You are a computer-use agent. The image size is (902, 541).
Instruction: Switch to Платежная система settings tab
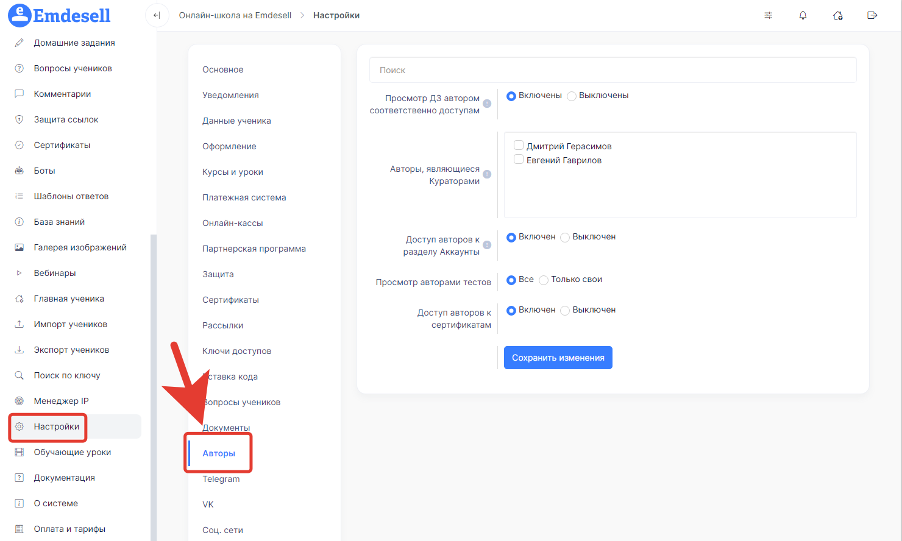[x=244, y=197]
